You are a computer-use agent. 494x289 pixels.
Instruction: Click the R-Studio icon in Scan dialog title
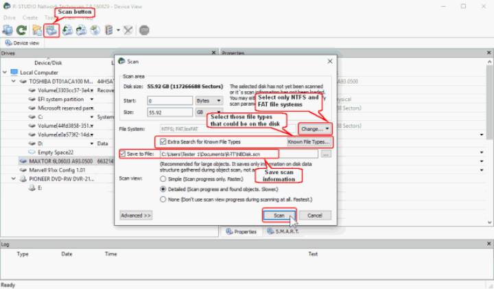click(121, 61)
